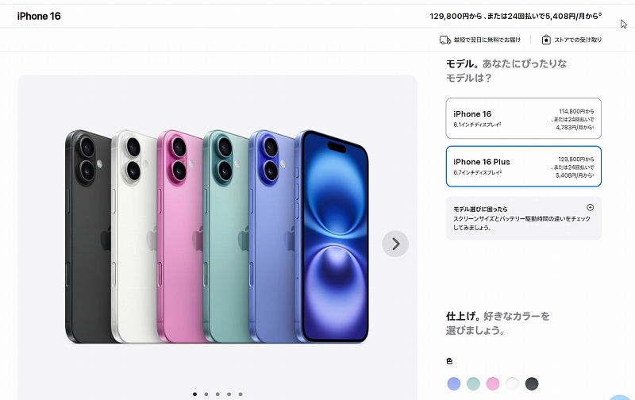Jump to second gallery image dot
635x400 pixels.
point(206,394)
